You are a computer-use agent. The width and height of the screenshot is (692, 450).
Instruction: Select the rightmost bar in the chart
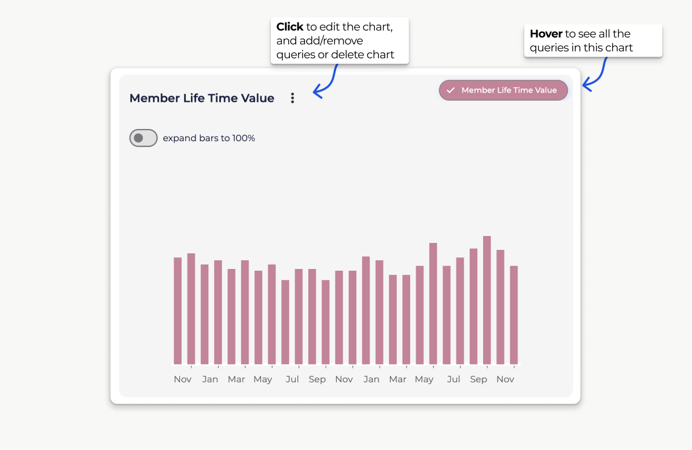(x=514, y=315)
